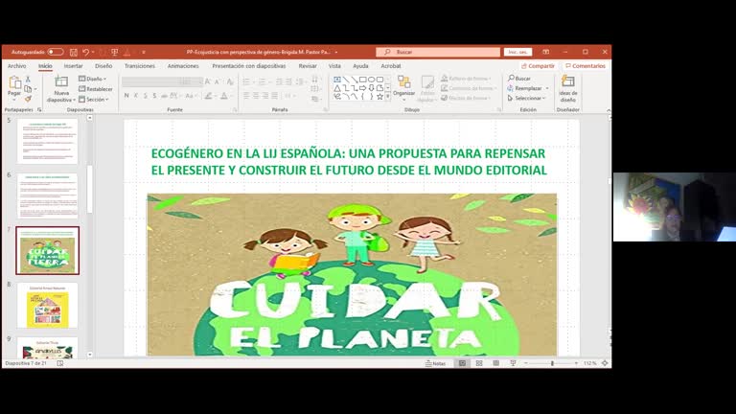Image resolution: width=736 pixels, height=414 pixels.
Task: Select slide 6 thumbnail
Action: click(x=47, y=195)
